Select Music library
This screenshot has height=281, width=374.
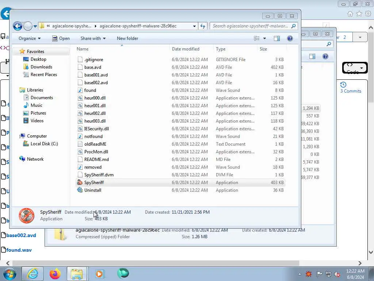36,105
